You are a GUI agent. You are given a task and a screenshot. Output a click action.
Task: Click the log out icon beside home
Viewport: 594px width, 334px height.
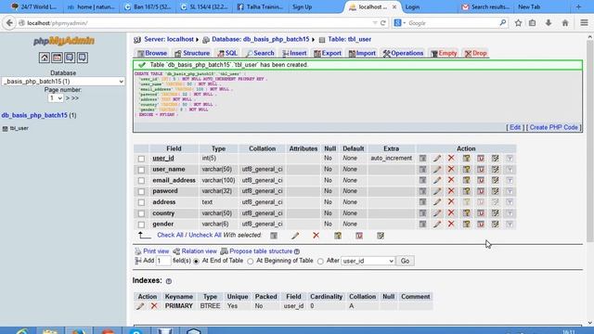(x=58, y=58)
